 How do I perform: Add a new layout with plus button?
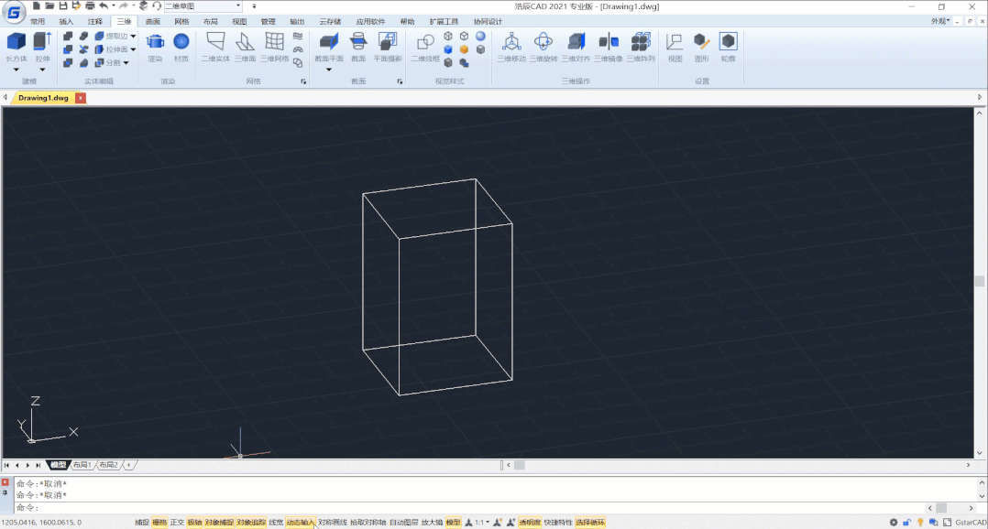(128, 465)
